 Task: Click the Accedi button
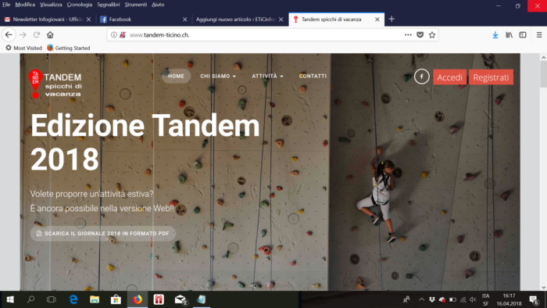[x=449, y=77]
